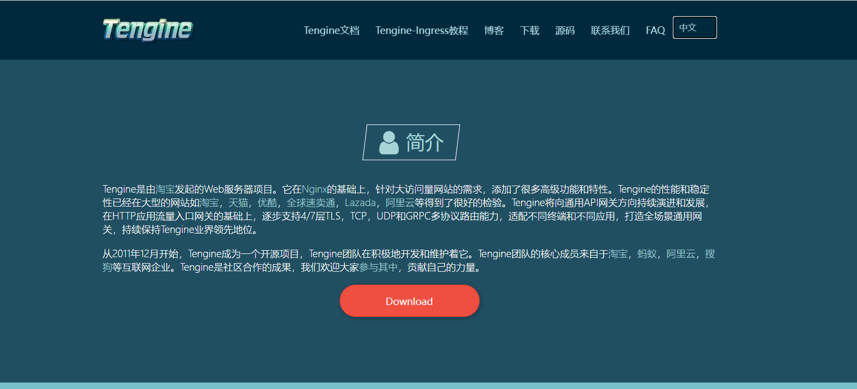Click the 淘宝 link after Tengine是由
Image resolution: width=857 pixels, height=389 pixels.
click(165, 189)
